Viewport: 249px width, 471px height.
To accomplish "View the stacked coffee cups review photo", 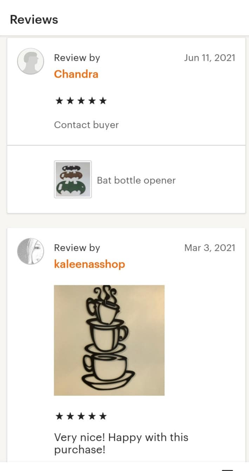I will 109,340.
